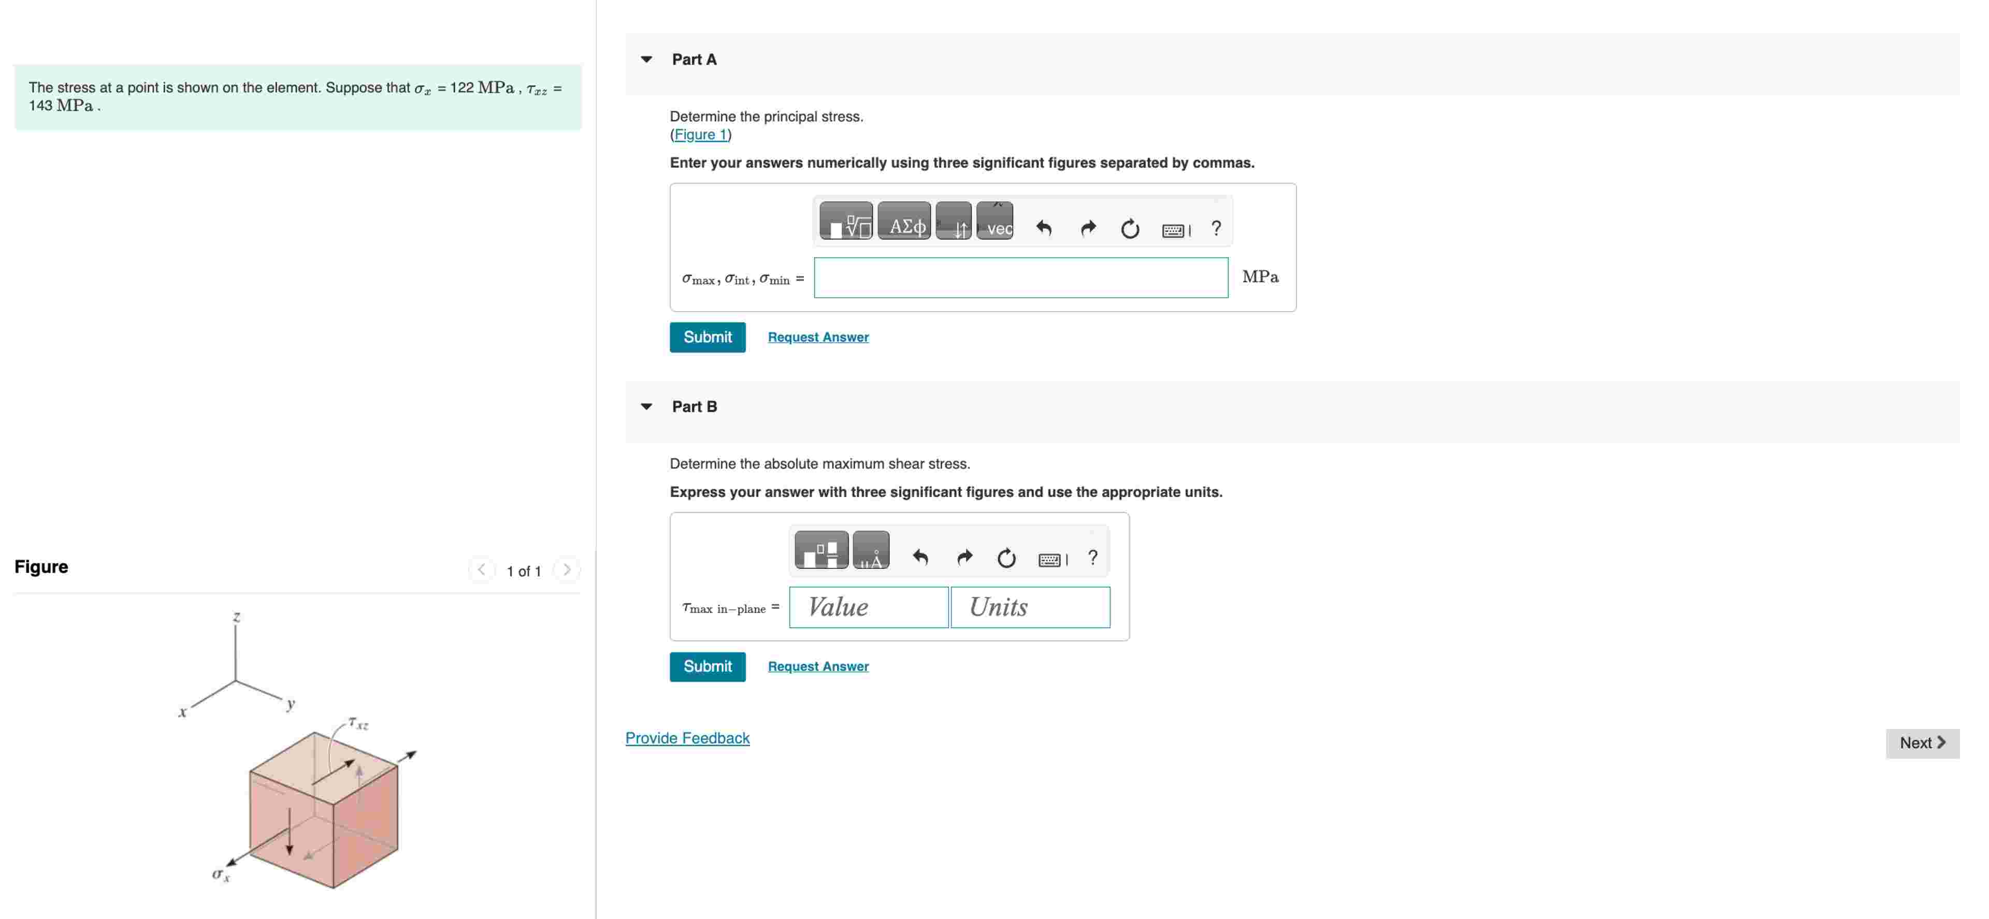The height and width of the screenshot is (919, 1989).
Task: Undo last edit in Part B toolbar
Action: click(920, 557)
